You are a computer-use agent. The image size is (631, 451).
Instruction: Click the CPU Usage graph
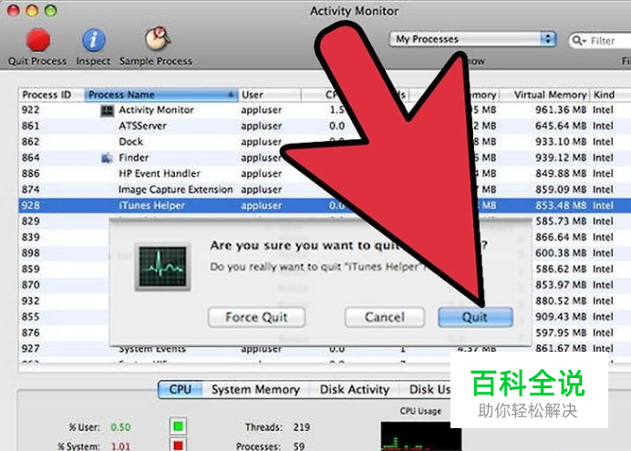point(421,436)
